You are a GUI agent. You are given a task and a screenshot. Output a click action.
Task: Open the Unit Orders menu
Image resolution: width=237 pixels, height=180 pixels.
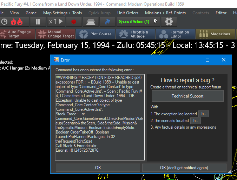pos(128,13)
